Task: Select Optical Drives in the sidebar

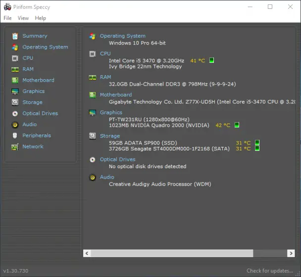Action: (x=40, y=113)
